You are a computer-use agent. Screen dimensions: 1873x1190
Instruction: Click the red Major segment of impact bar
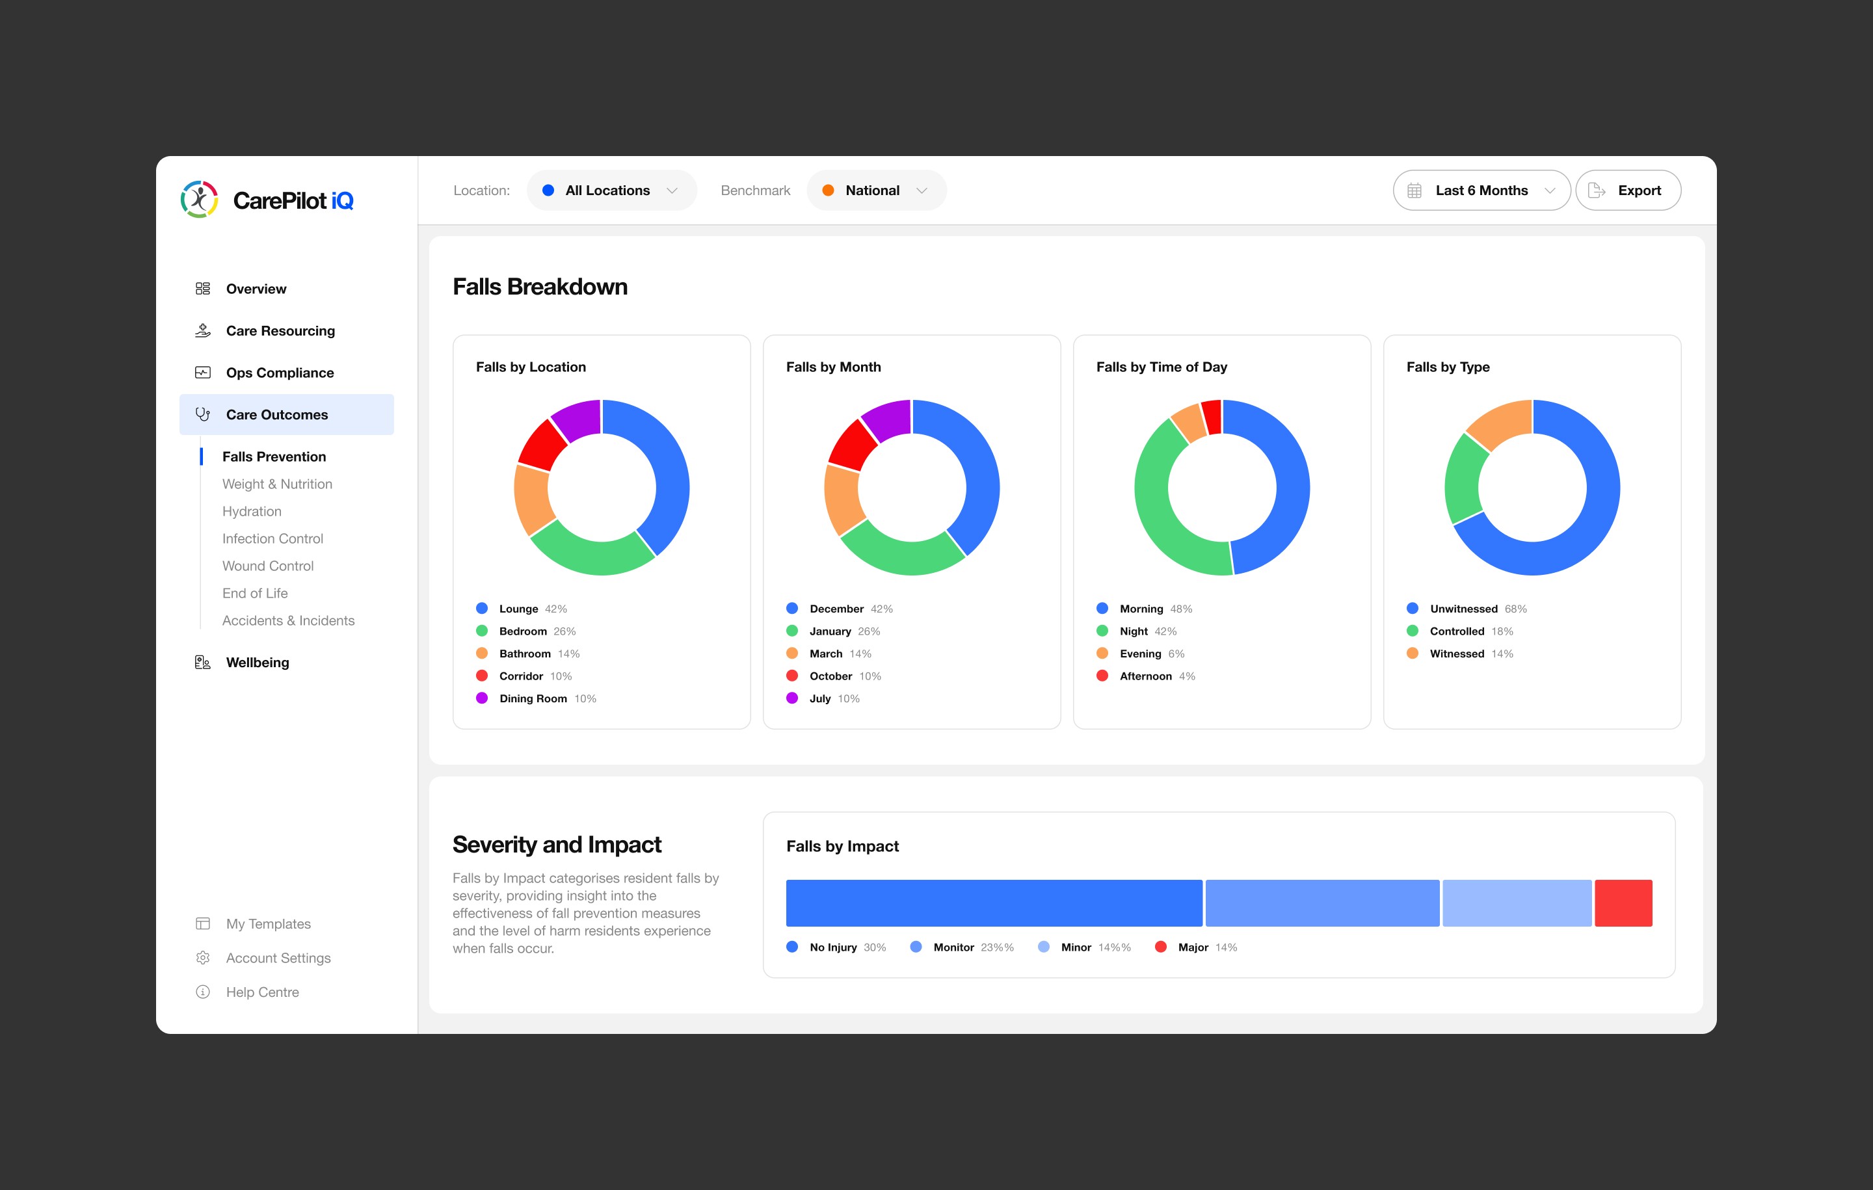click(x=1623, y=903)
